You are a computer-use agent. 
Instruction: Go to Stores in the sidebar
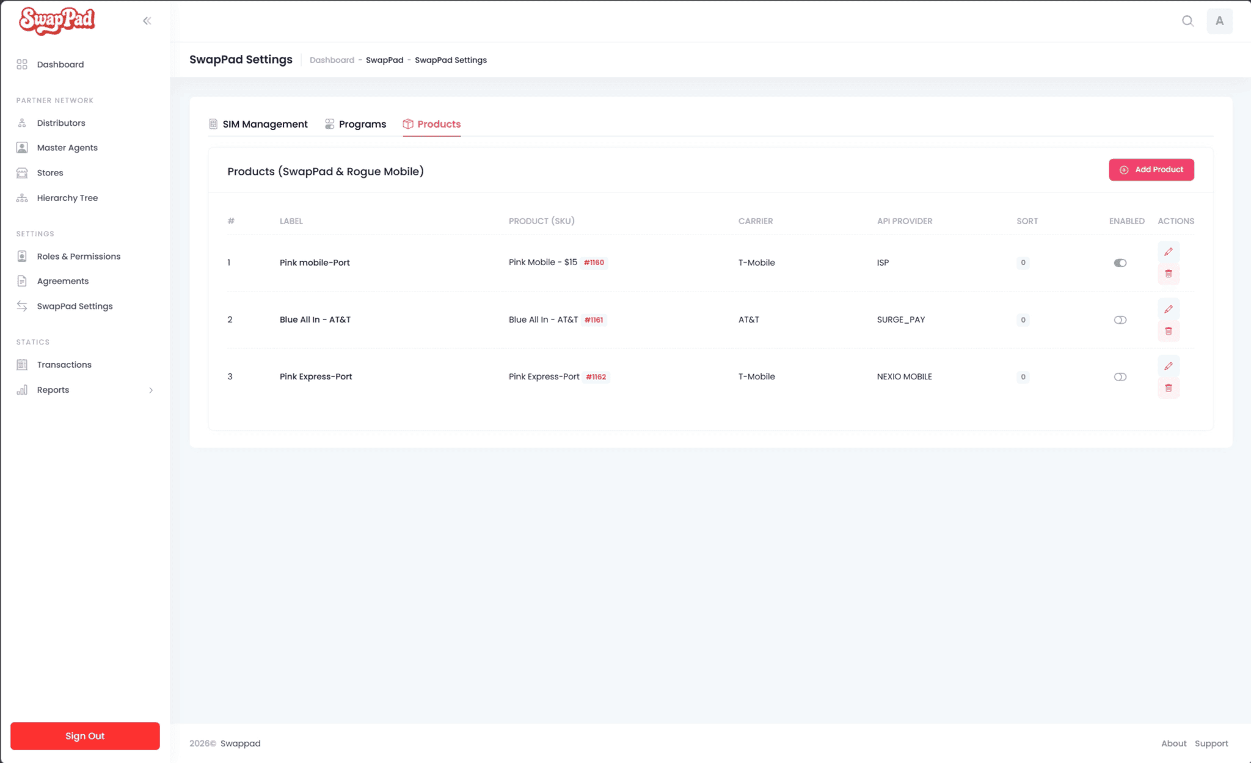point(50,173)
